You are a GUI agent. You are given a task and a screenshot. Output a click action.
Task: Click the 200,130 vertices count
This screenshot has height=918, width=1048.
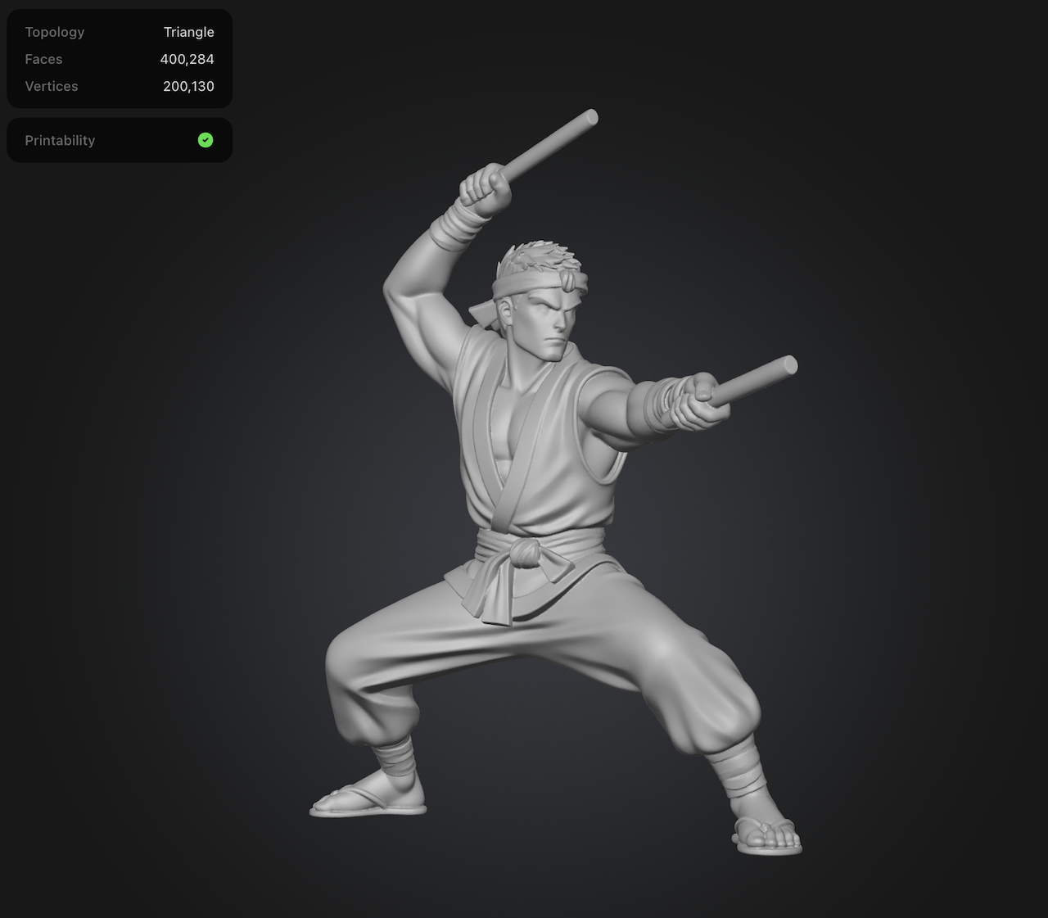[188, 86]
